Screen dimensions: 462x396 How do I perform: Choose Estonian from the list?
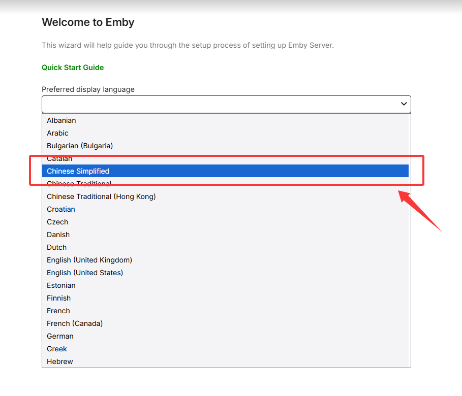[x=61, y=285]
